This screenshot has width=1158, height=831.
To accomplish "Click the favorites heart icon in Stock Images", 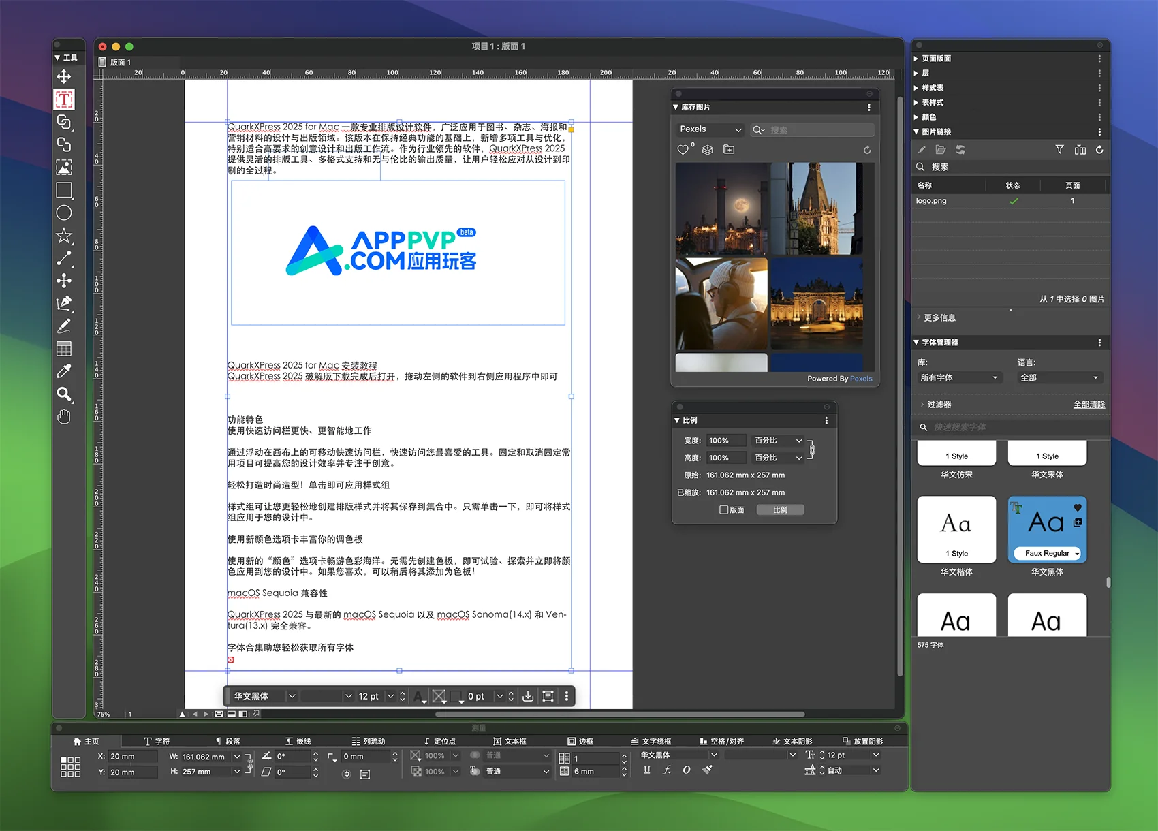I will tap(683, 150).
